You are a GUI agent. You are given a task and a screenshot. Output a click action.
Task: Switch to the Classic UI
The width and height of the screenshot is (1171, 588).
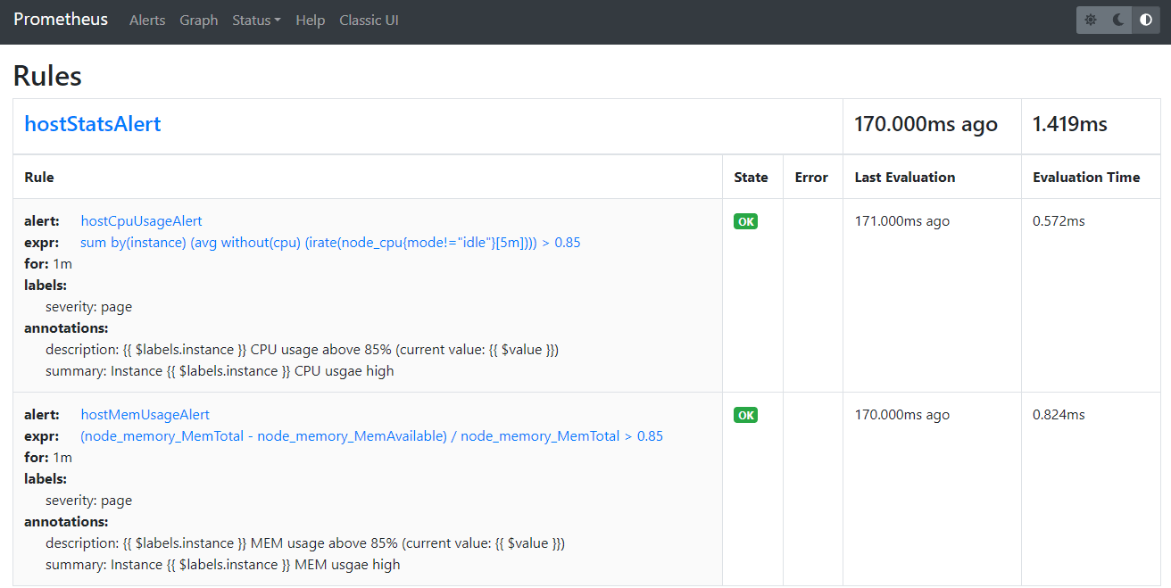pyautogui.click(x=369, y=20)
